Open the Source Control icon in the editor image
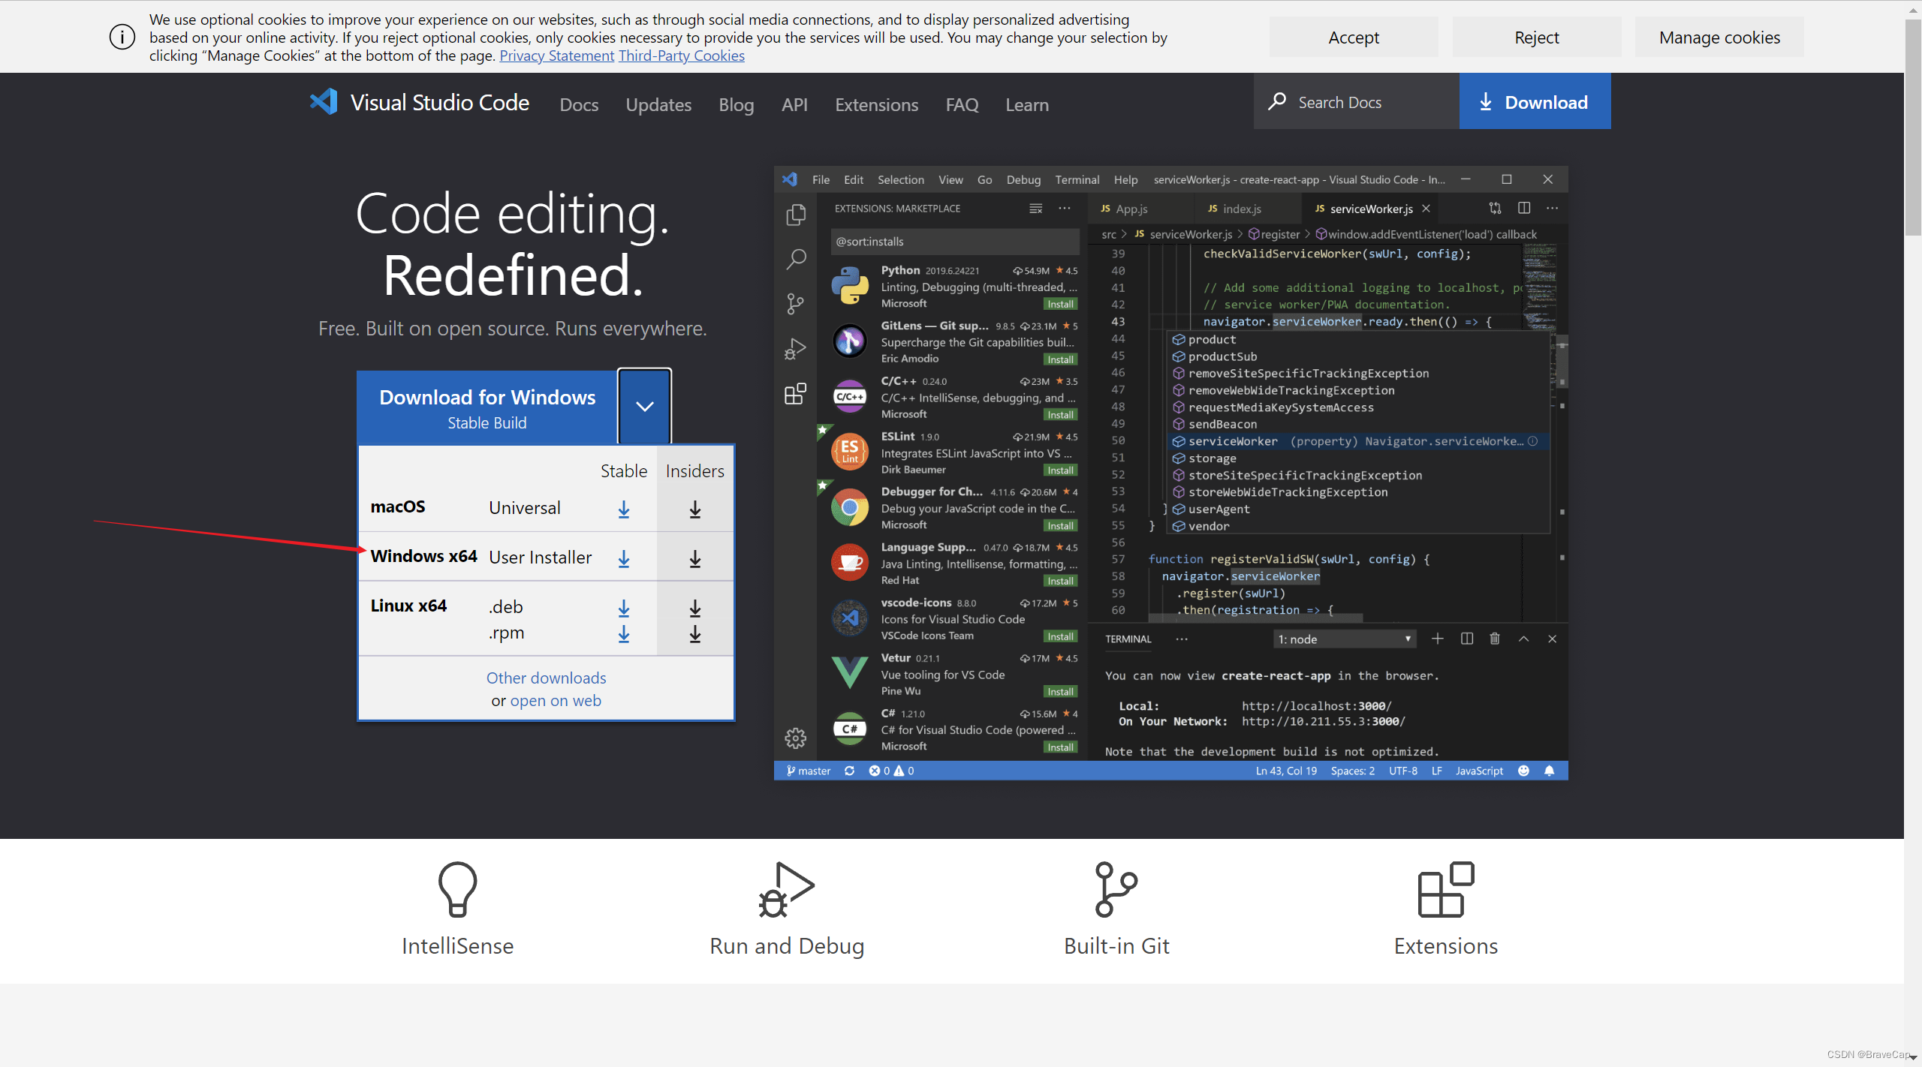 tap(796, 304)
